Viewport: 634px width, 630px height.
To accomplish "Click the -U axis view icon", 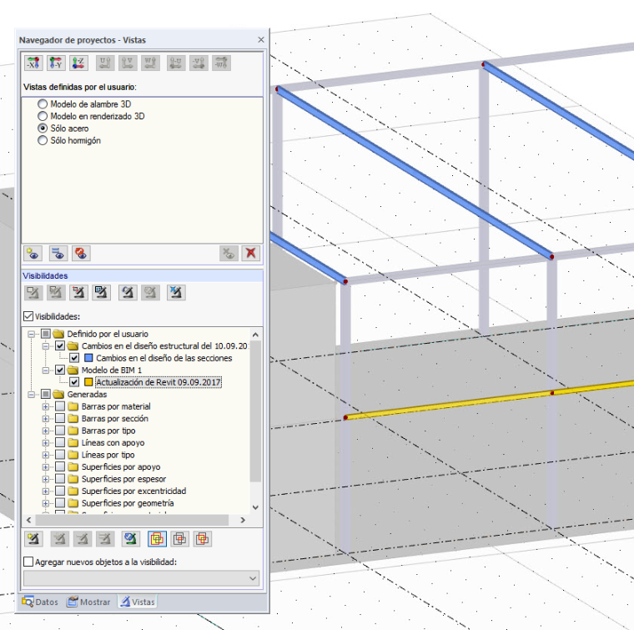I will pos(176,63).
